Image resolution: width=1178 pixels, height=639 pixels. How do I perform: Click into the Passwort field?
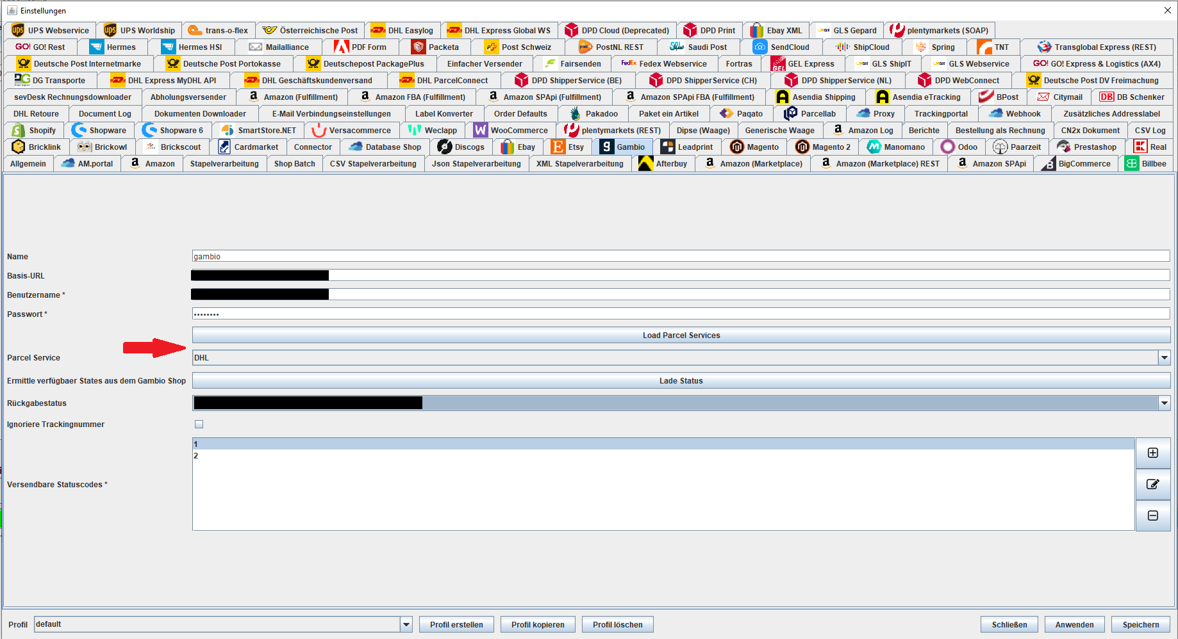(x=681, y=314)
